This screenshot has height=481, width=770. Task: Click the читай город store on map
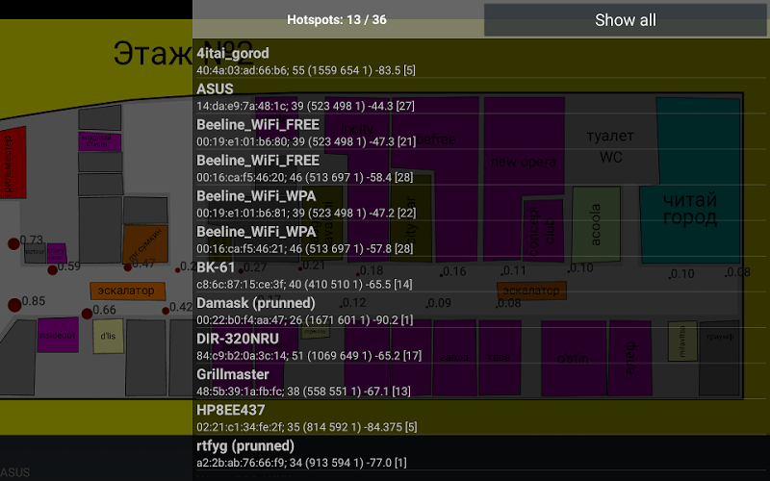pyautogui.click(x=690, y=181)
